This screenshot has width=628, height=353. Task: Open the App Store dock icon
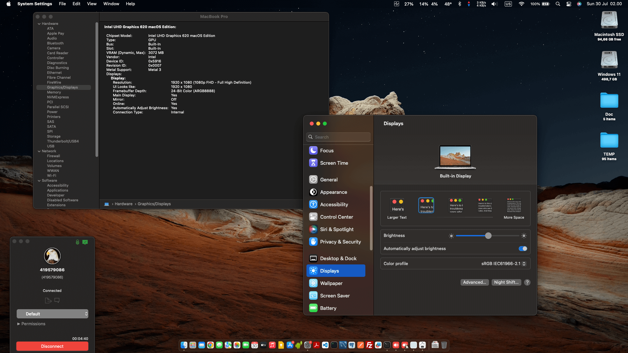(290, 345)
